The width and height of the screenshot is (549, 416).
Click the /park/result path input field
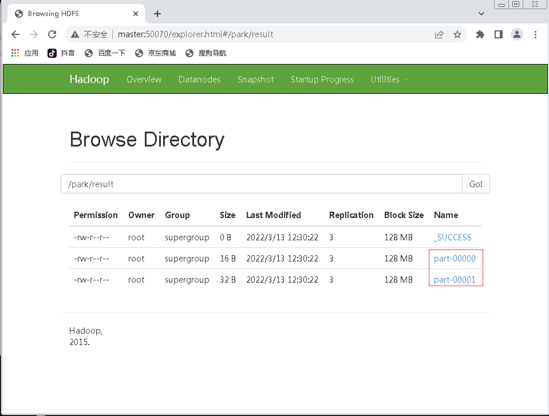click(262, 184)
